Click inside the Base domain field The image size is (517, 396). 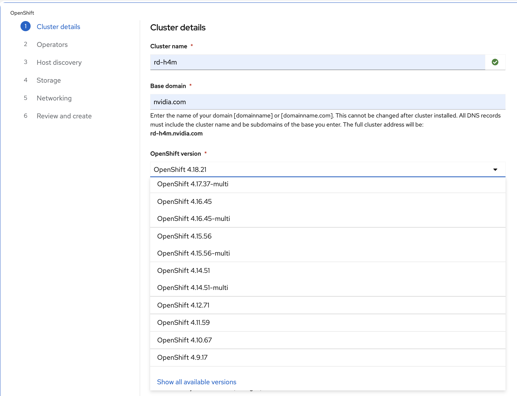[x=293, y=102]
